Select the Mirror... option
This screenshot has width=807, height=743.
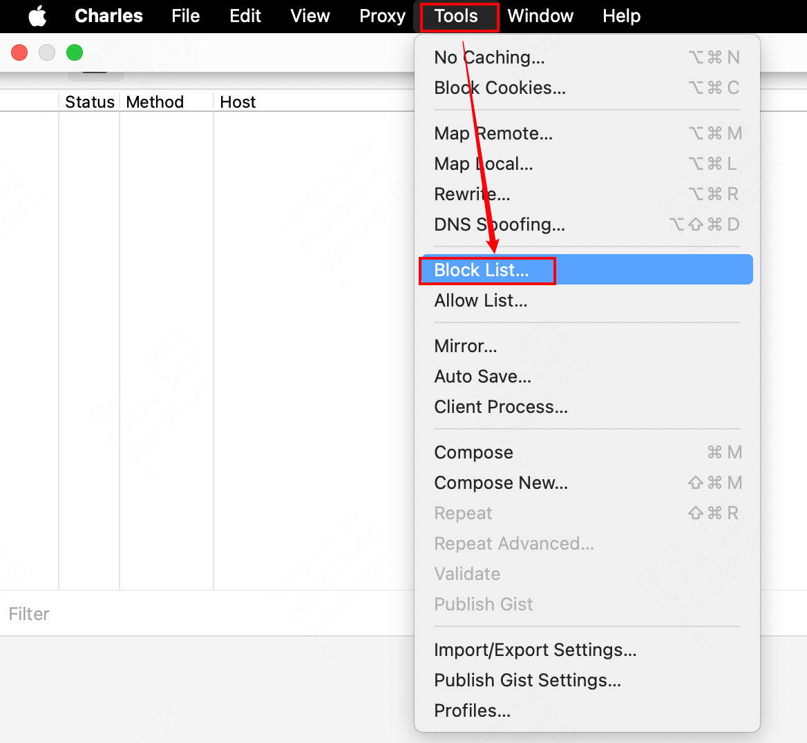587,346
